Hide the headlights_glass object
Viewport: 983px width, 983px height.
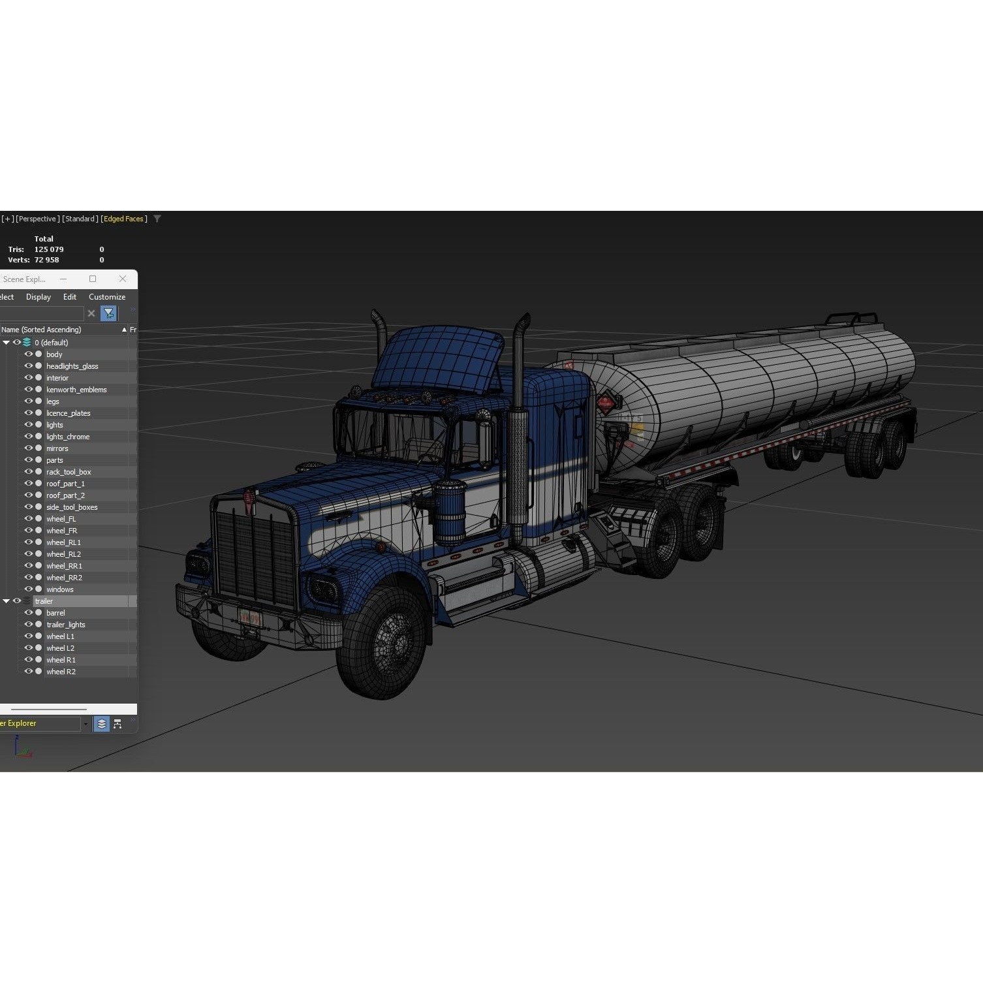point(29,366)
